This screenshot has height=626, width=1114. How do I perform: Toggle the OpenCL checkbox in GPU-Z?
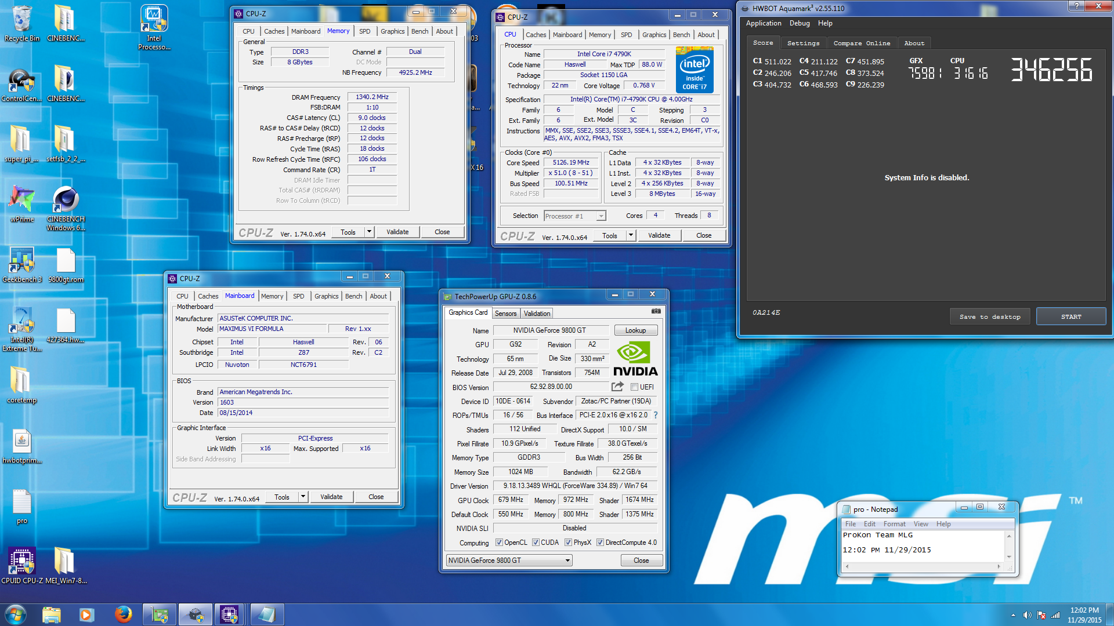(x=499, y=543)
